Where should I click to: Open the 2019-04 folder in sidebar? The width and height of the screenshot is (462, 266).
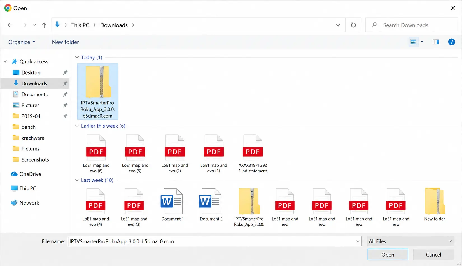[31, 116]
